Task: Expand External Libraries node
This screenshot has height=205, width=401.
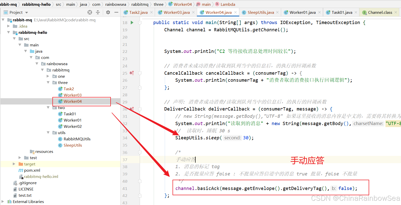Action: [x=3, y=201]
